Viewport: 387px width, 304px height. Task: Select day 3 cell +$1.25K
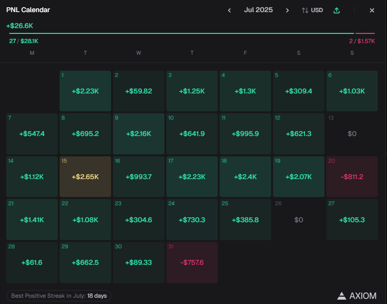pos(192,91)
